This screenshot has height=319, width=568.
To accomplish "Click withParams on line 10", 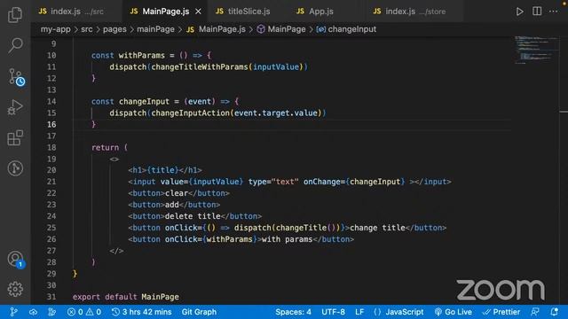I will point(142,55).
